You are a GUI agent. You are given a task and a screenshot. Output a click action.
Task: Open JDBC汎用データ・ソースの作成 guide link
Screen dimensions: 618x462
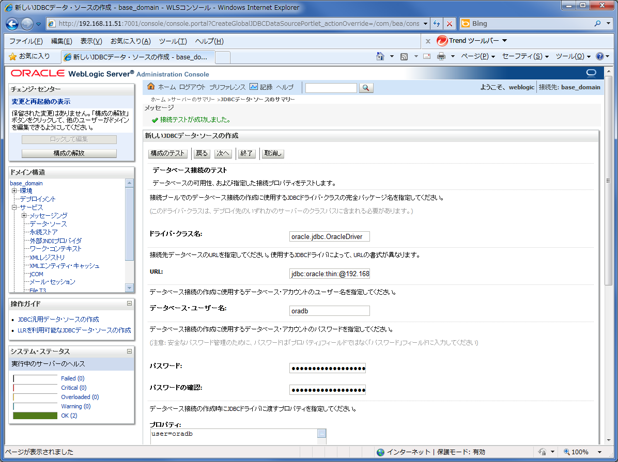58,320
